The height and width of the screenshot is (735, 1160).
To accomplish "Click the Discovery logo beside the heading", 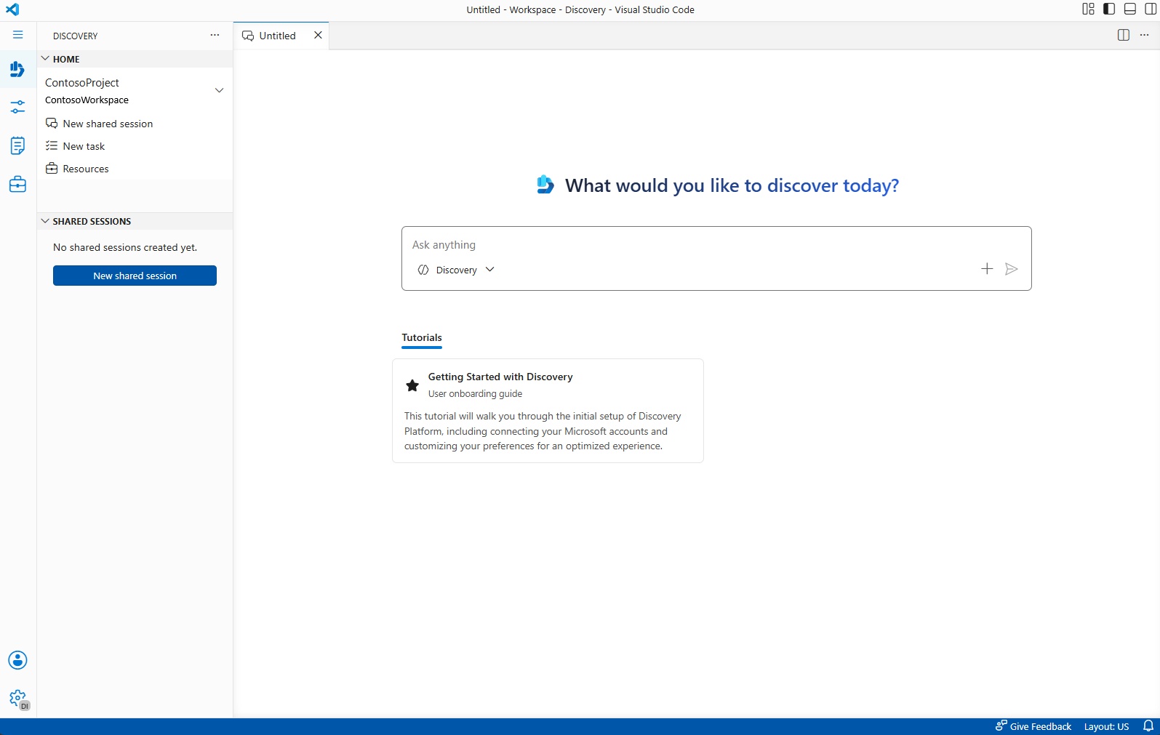I will 545,185.
